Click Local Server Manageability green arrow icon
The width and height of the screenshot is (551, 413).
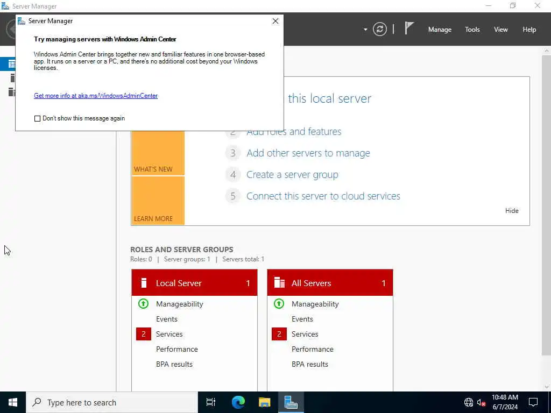143,304
